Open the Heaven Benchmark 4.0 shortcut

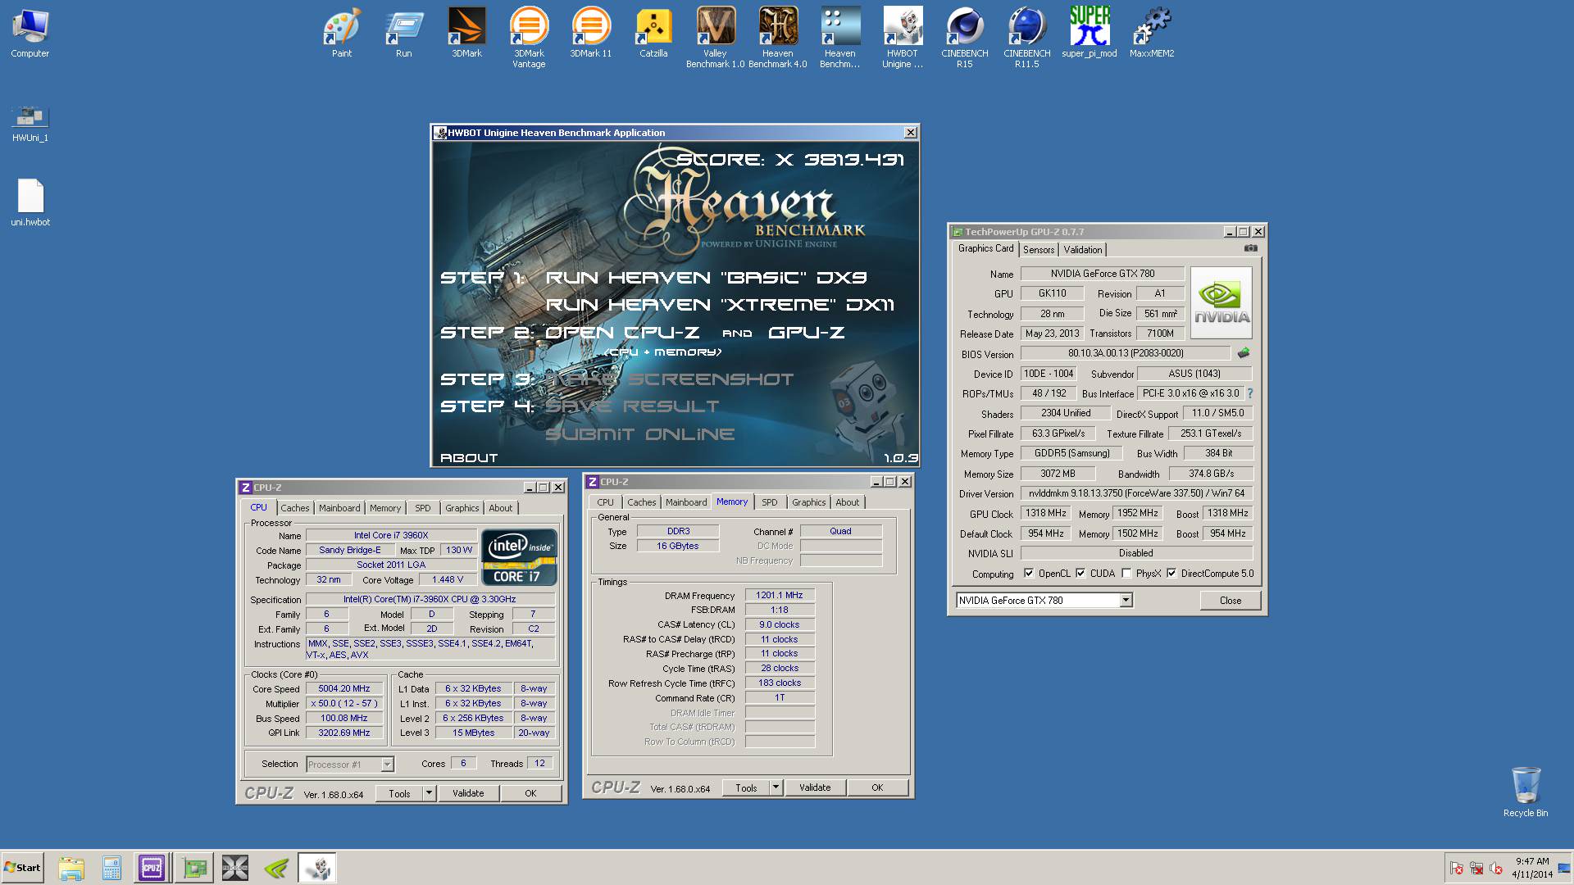click(777, 37)
